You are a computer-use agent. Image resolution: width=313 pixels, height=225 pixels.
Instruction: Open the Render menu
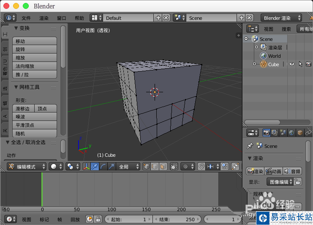44,18
